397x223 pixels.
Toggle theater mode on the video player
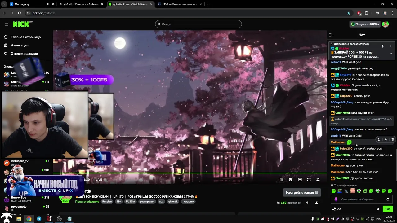pyautogui.click(x=300, y=180)
